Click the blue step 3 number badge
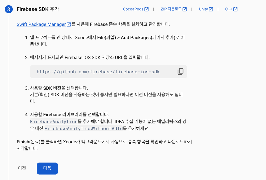 (x=8, y=9)
